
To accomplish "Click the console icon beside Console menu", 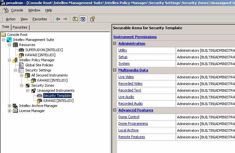I will point(6,10).
